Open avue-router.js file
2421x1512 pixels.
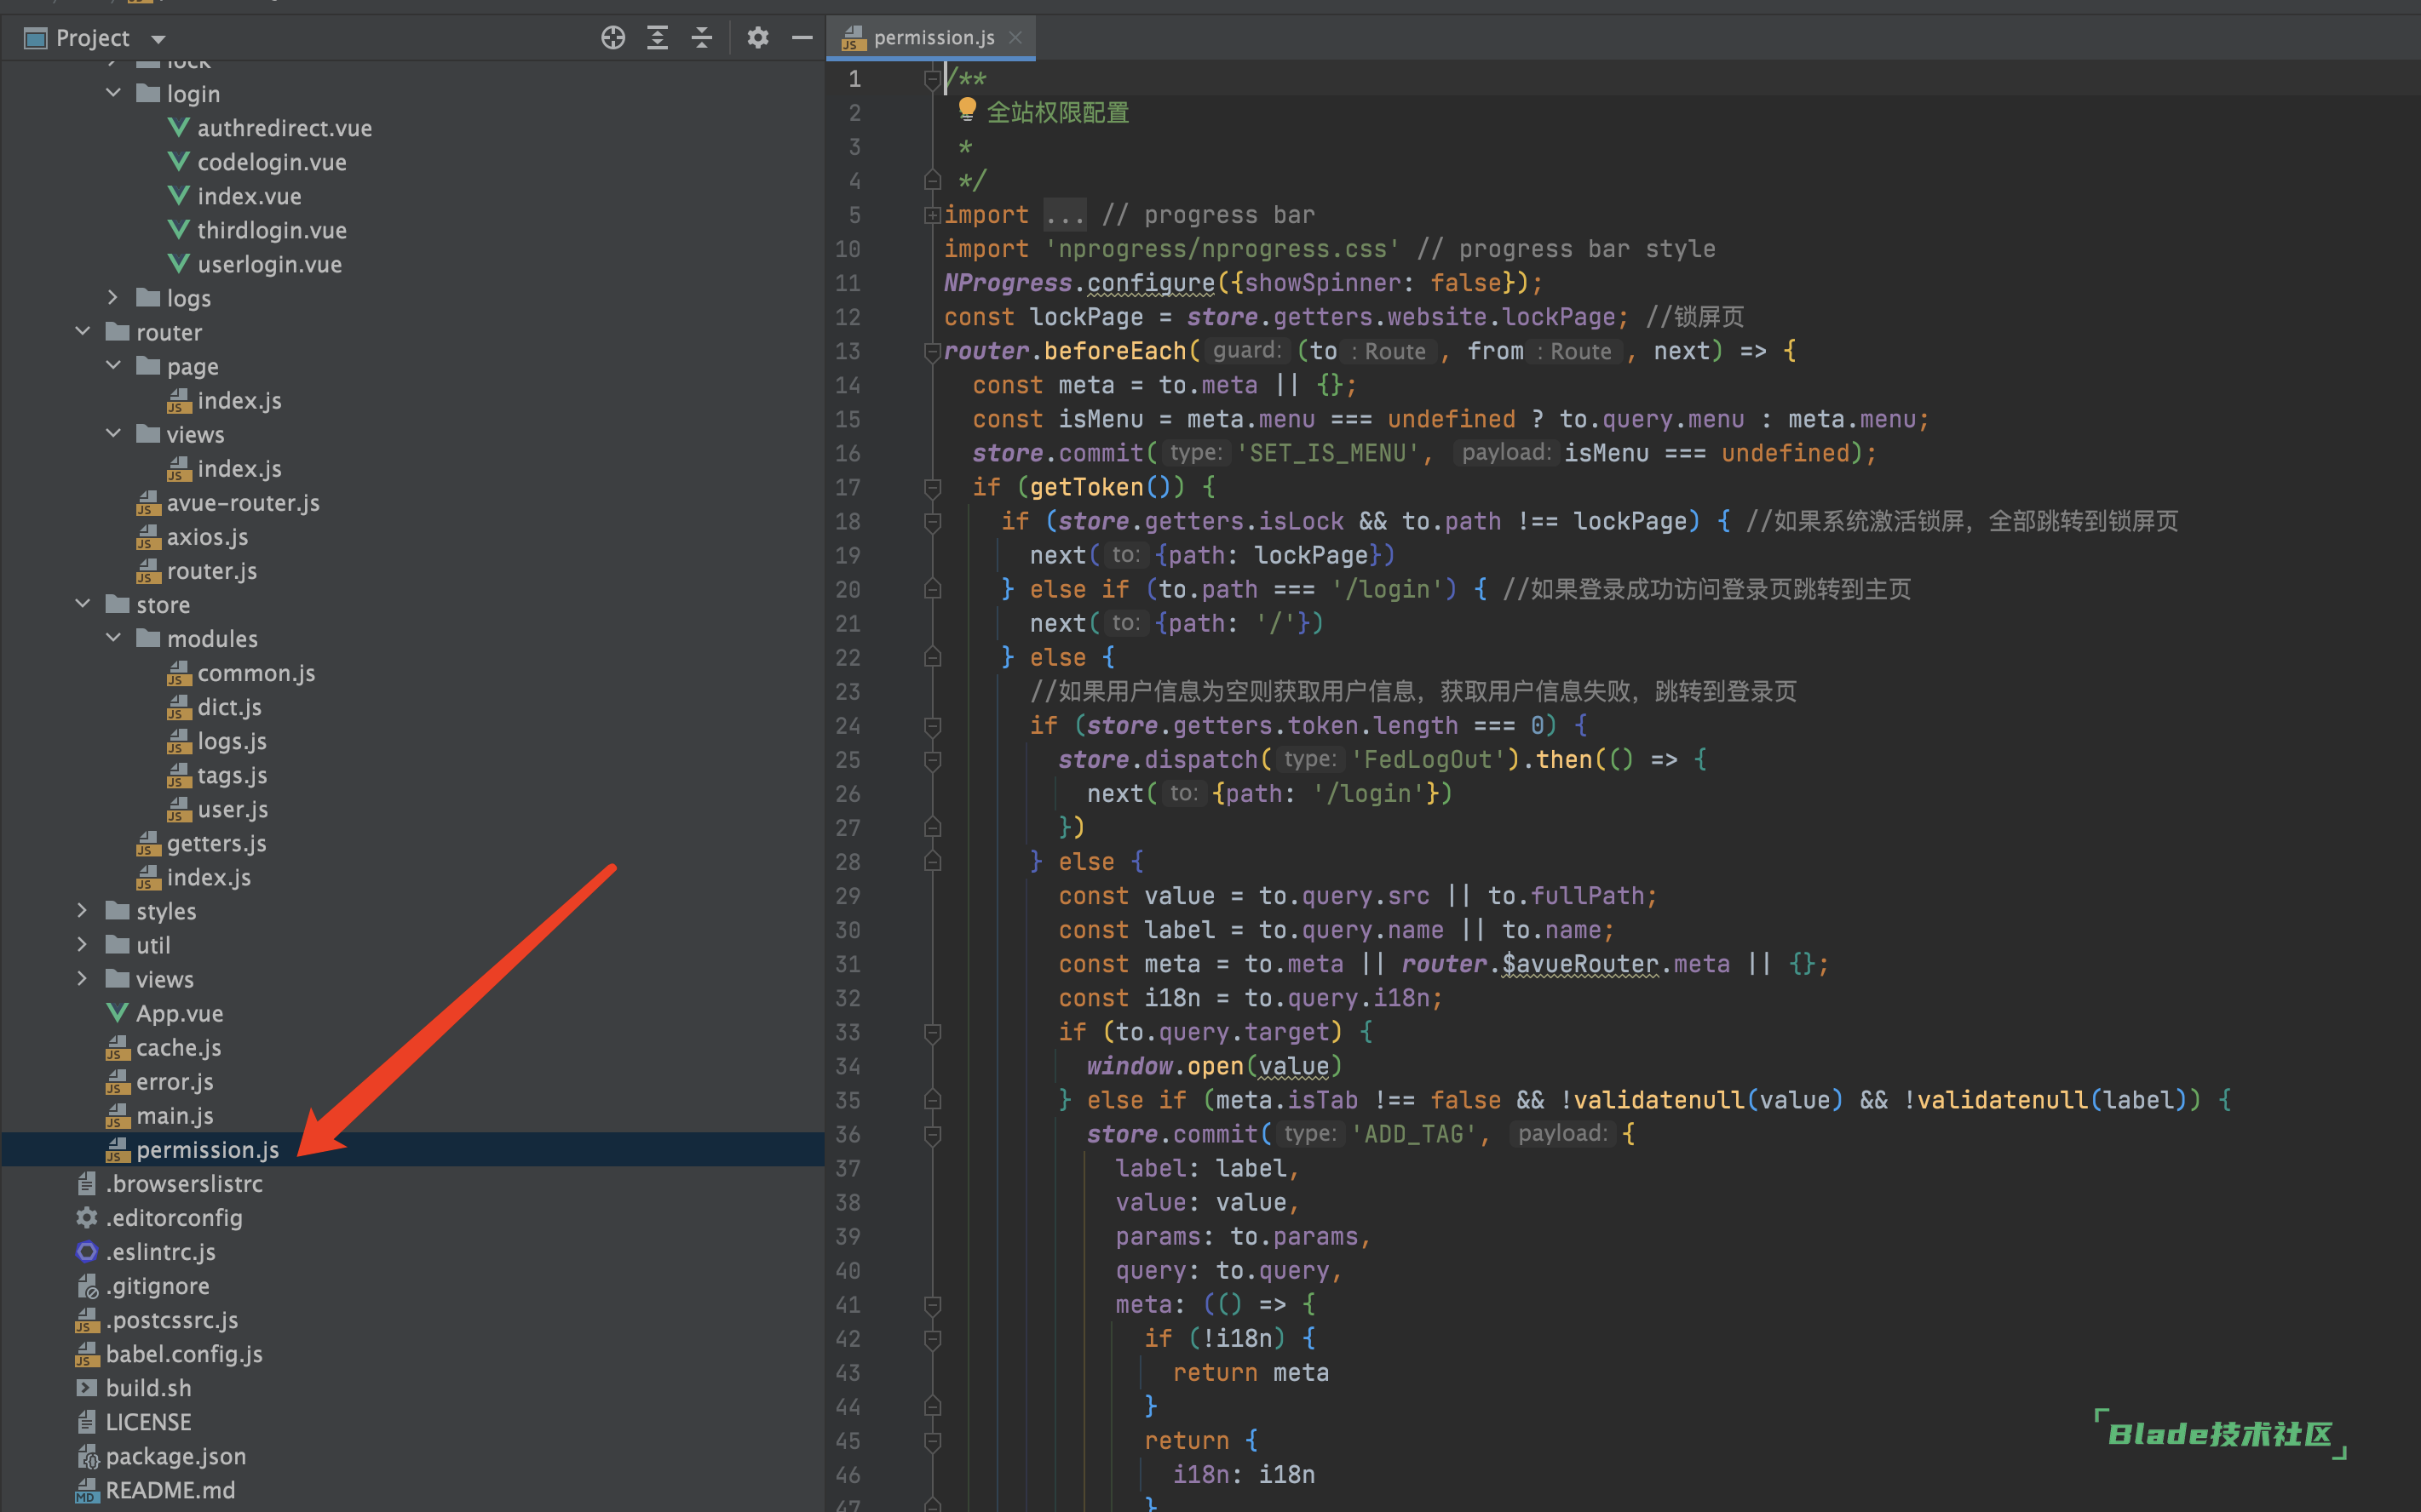[243, 503]
